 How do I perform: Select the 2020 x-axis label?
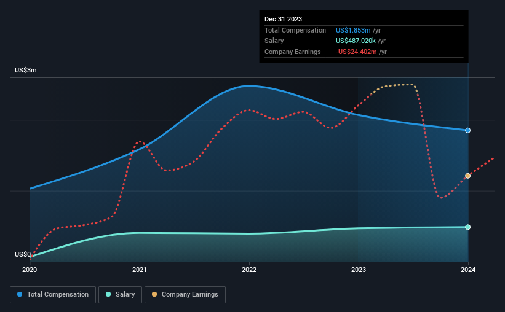pos(30,270)
